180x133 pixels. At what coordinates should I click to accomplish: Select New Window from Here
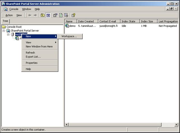point(40,46)
